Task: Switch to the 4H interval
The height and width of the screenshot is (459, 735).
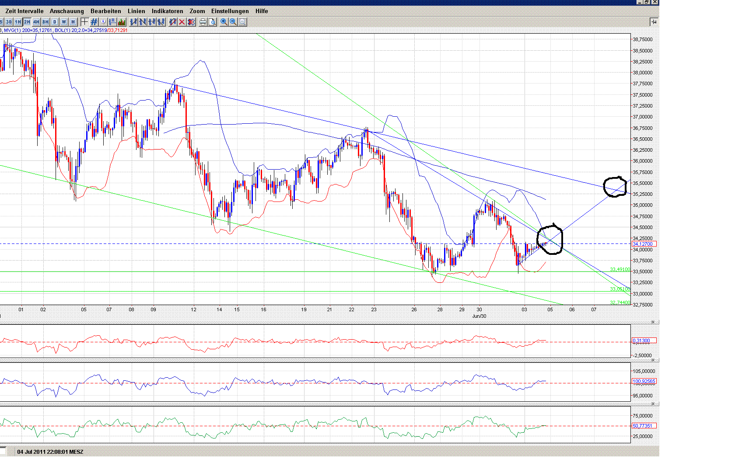Action: tap(36, 22)
